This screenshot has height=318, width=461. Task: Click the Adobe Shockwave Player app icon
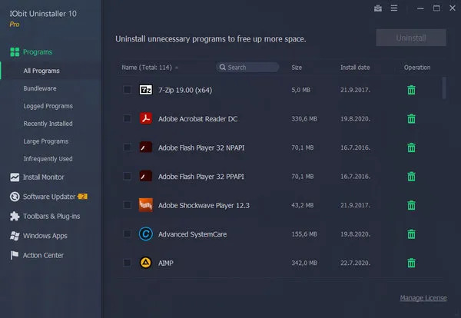145,205
